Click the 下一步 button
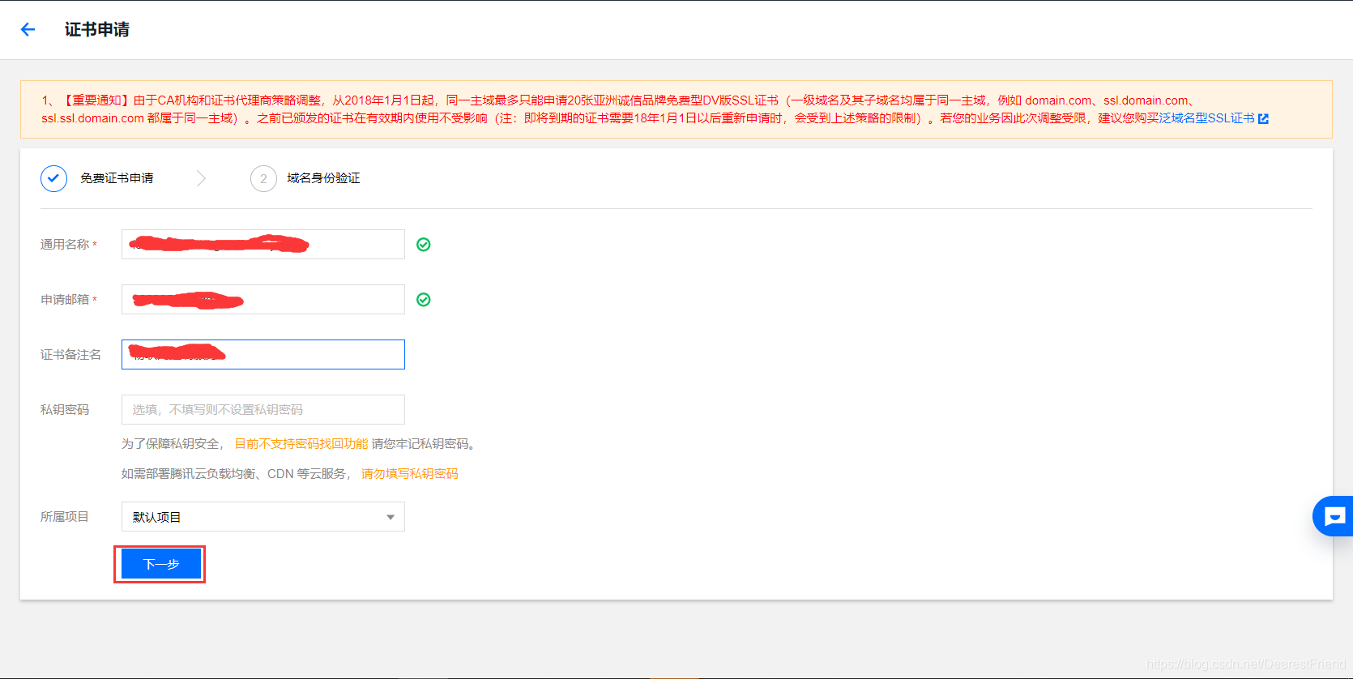 click(160, 564)
